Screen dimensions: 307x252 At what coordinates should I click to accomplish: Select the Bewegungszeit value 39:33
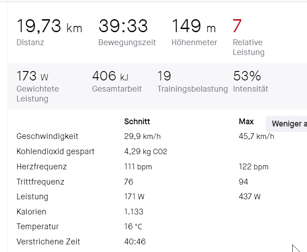123,26
